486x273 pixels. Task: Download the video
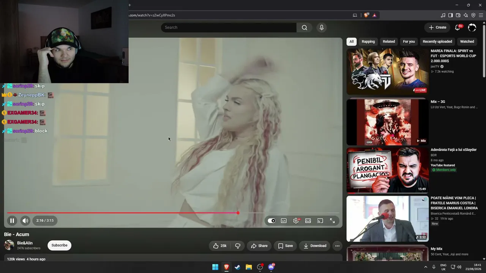[x=315, y=246]
